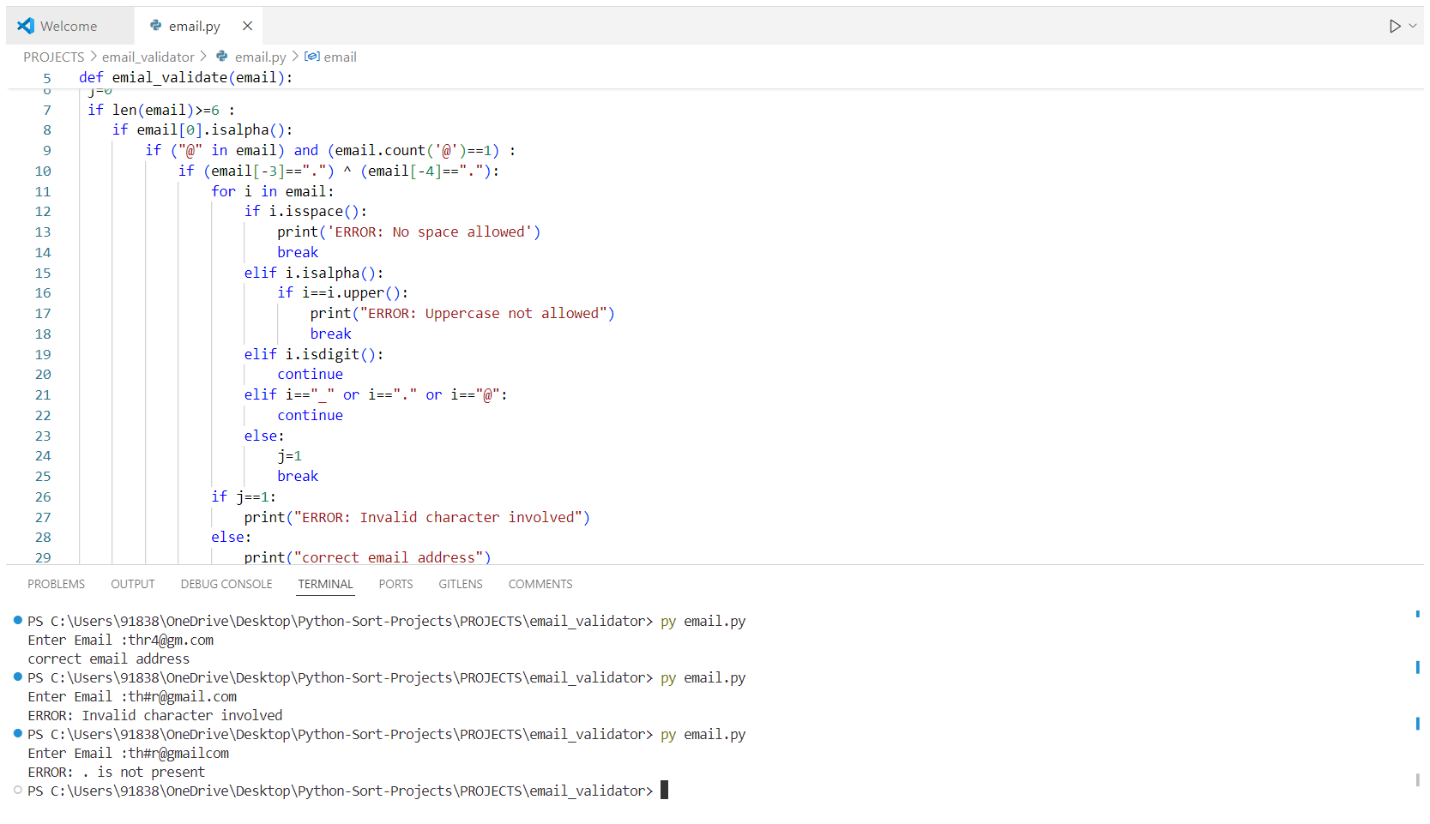Run the Python file with the play icon
The height and width of the screenshot is (824, 1430).
point(1395,27)
